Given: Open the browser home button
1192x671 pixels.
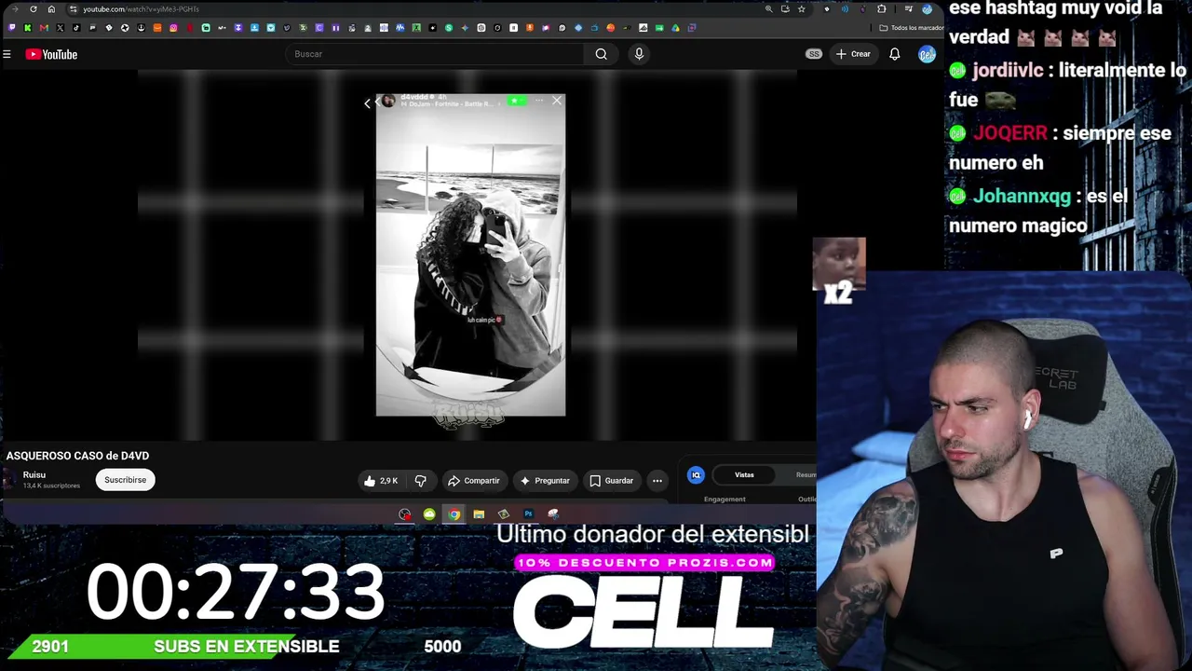Looking at the screenshot, I should [51, 9].
